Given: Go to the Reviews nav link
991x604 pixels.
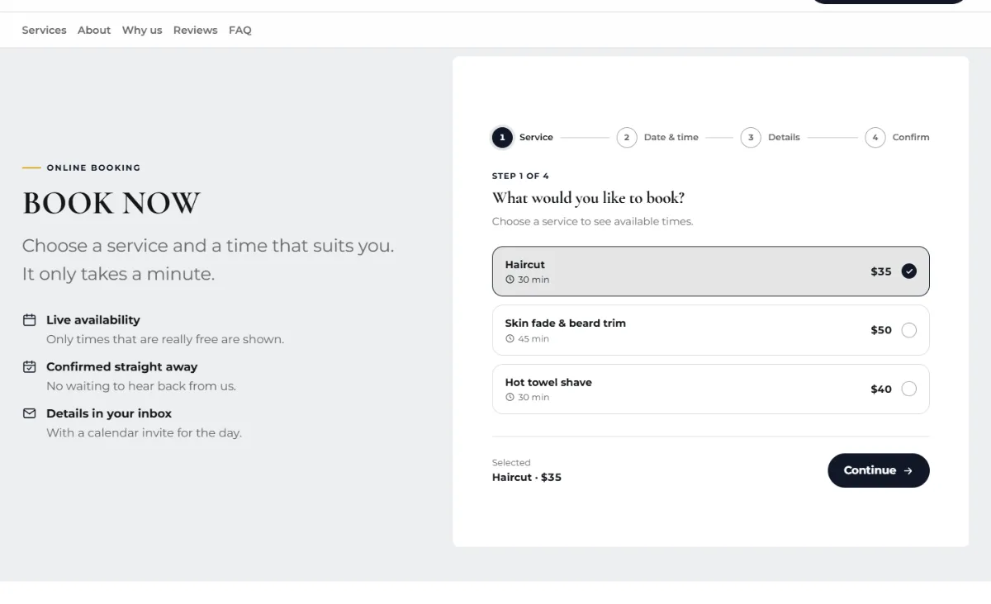Looking at the screenshot, I should click(196, 30).
